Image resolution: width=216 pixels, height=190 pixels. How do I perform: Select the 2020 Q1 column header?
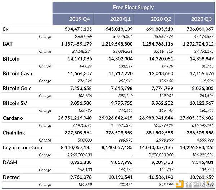120,19
